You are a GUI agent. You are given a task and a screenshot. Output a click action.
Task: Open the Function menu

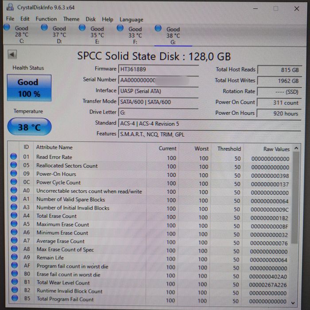coord(46,19)
